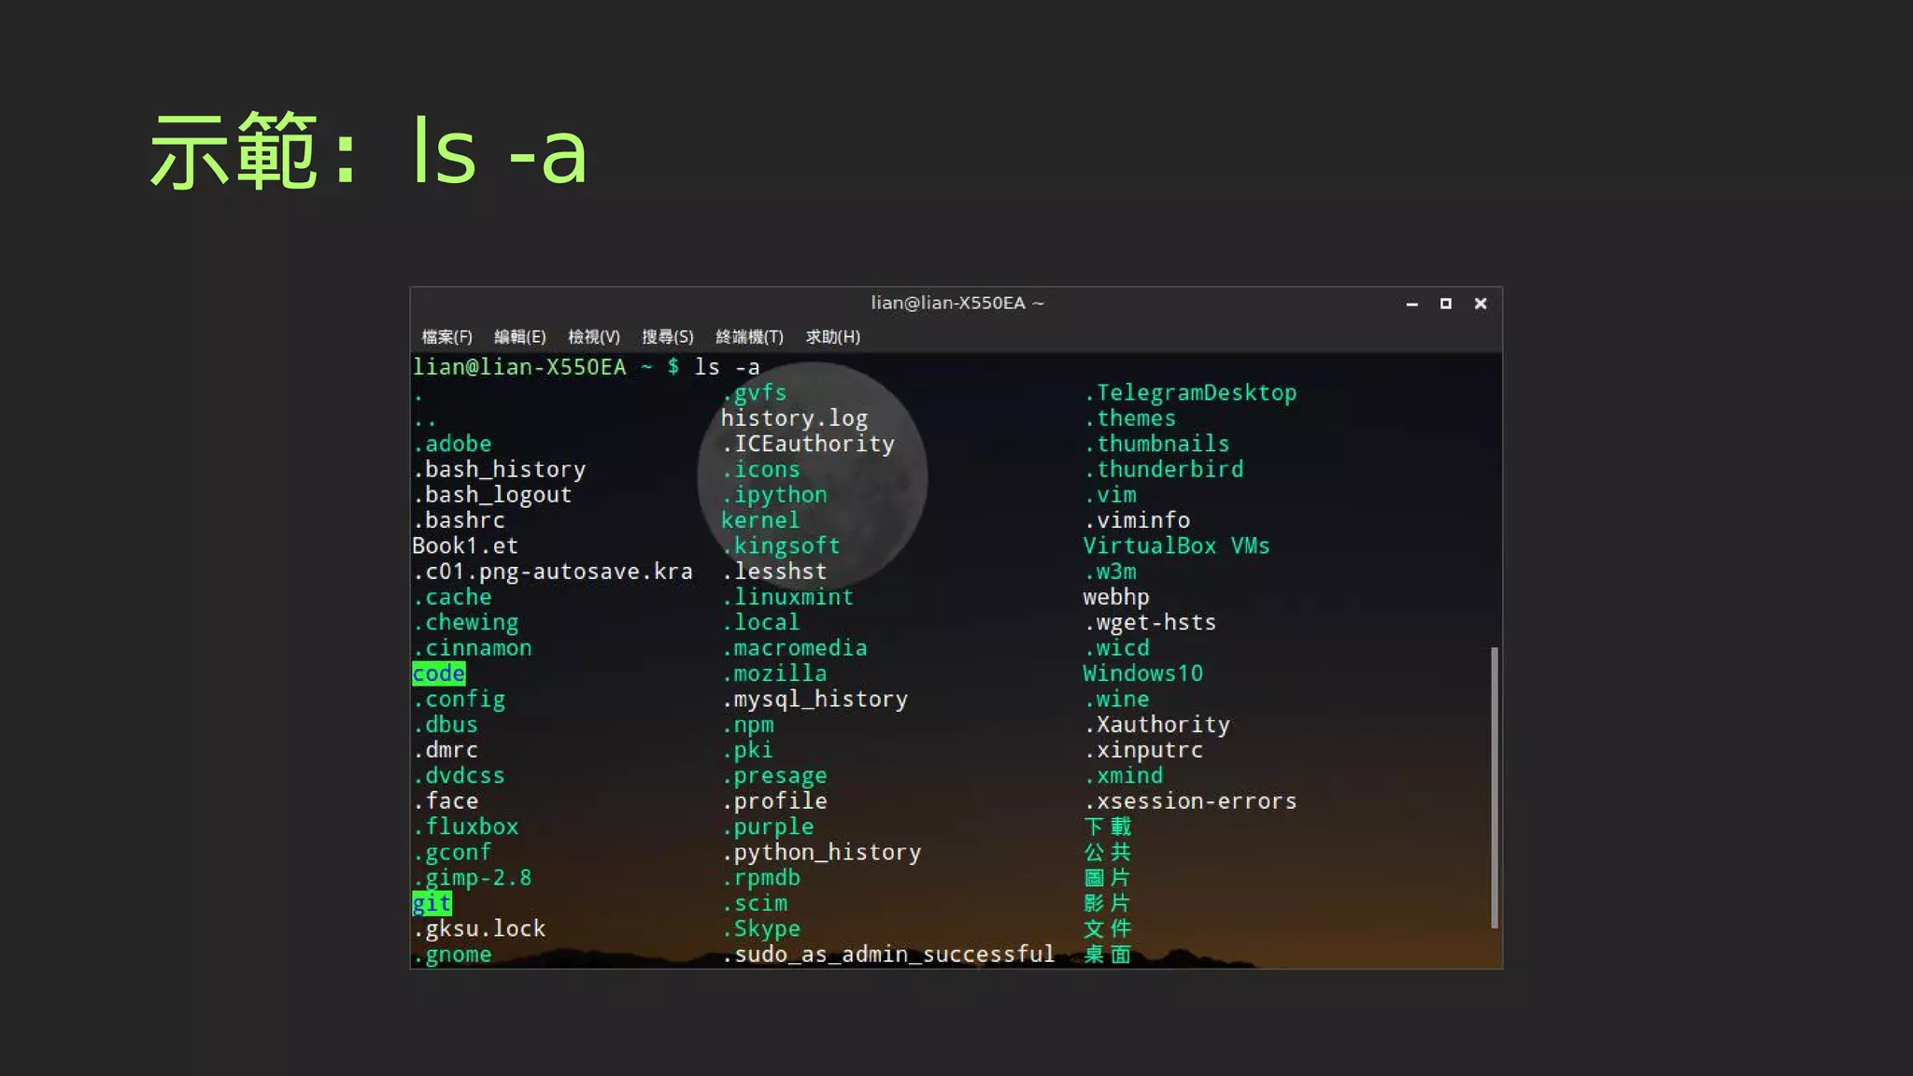Select the 'webhp' file name
The width and height of the screenshot is (1913, 1076).
click(x=1116, y=597)
